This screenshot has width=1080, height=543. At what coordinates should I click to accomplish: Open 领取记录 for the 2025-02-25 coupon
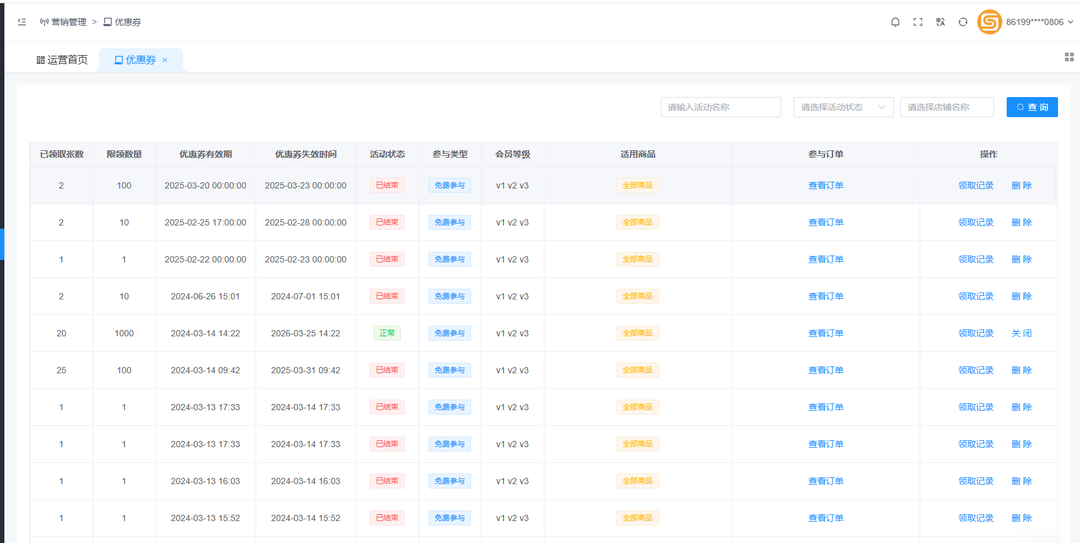tap(975, 222)
